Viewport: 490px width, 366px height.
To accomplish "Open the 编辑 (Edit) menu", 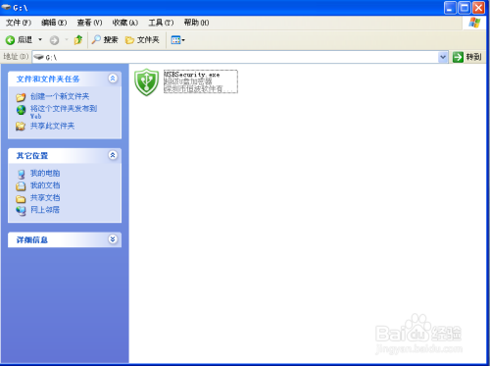I will (54, 23).
